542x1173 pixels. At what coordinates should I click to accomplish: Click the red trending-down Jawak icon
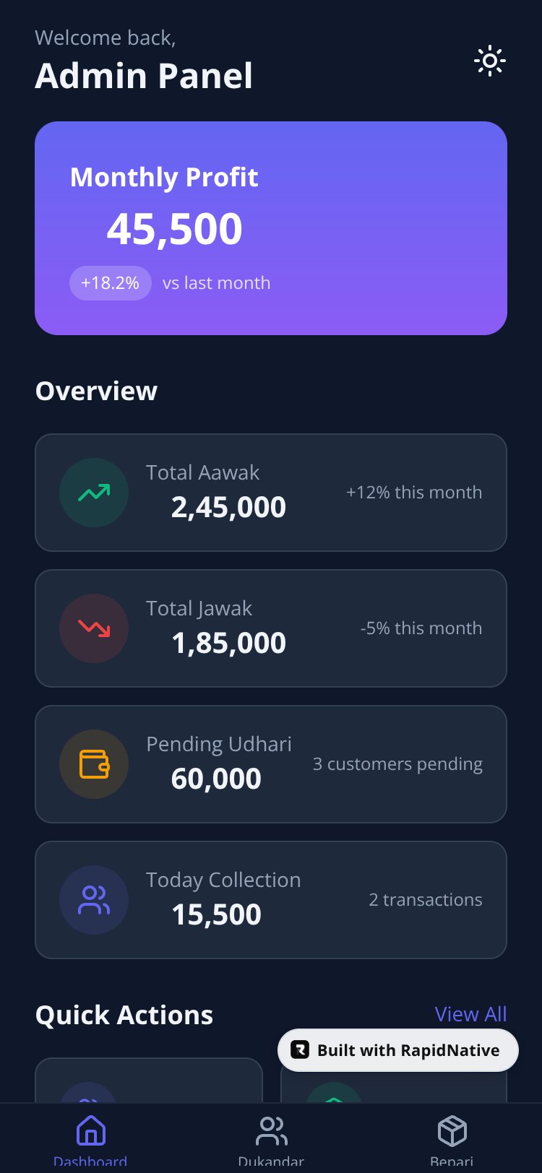click(94, 628)
